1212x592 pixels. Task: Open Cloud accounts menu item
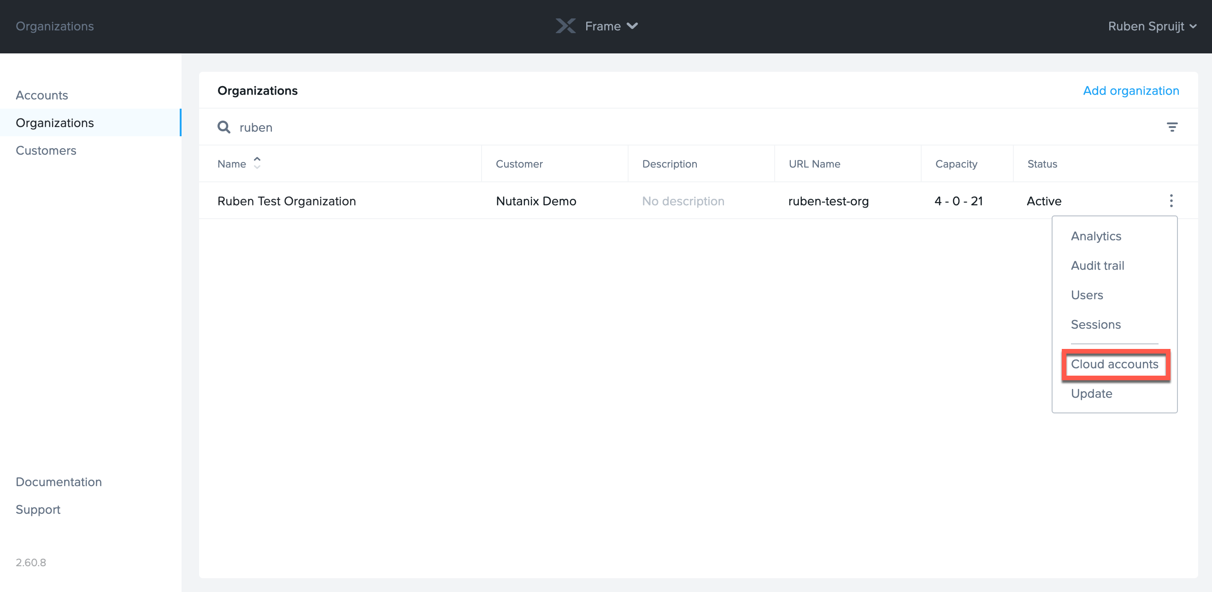coord(1114,364)
